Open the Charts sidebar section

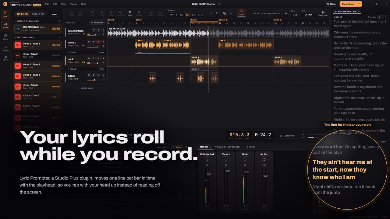click(x=5, y=58)
